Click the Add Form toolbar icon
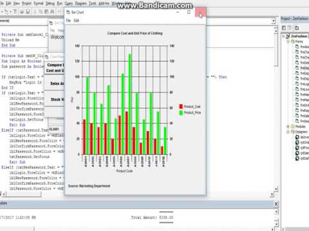Image resolution: width=309 pixels, height=231 pixels. (6, 12)
